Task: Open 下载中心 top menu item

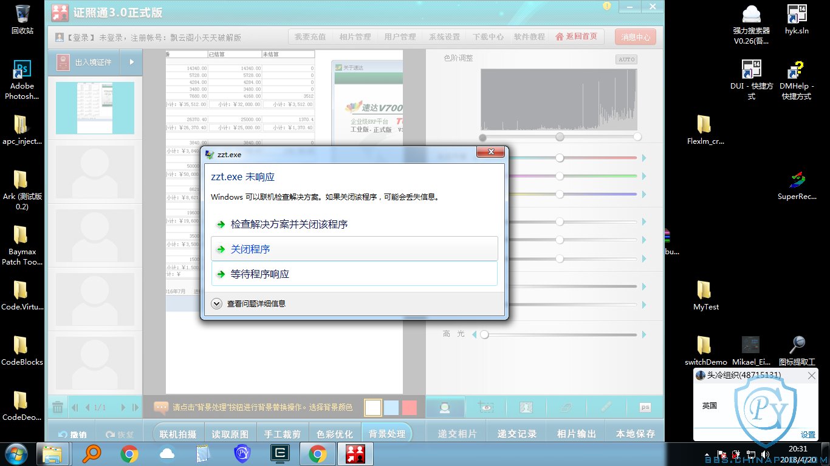Action: [489, 37]
